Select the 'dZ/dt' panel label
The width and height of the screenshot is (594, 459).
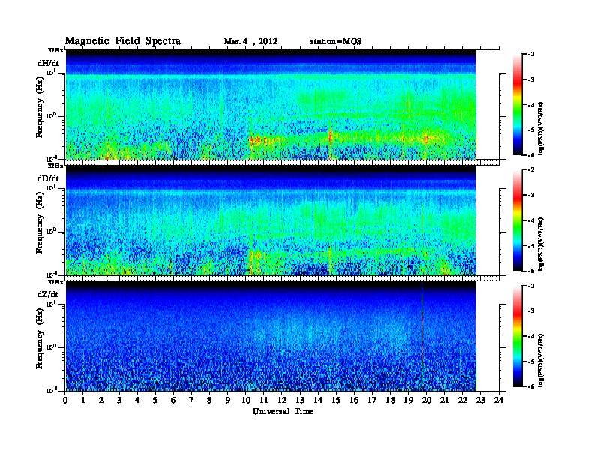pos(48,294)
